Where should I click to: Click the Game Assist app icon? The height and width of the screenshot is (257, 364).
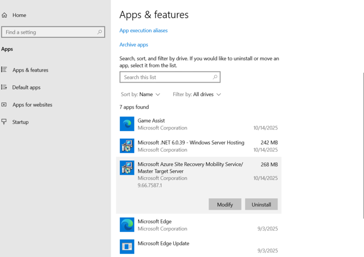pos(127,124)
